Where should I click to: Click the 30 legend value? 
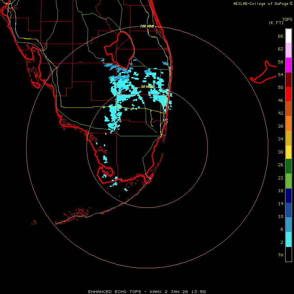click(x=281, y=152)
